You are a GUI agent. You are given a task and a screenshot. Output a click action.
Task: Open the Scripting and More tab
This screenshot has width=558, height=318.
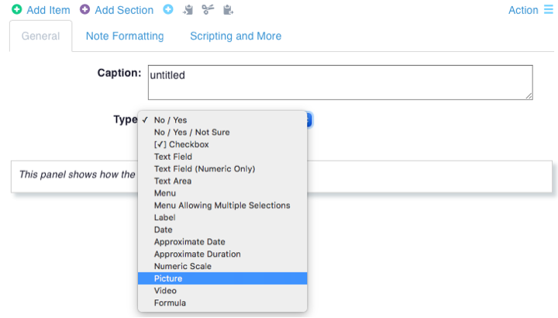click(x=236, y=36)
